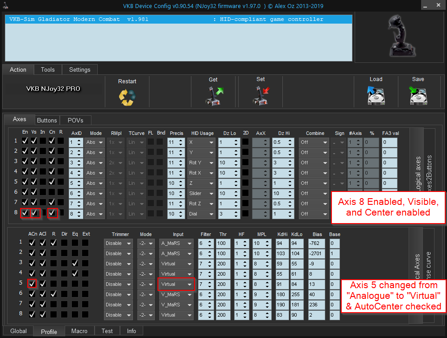Toggle the Eq checkbox for physical axis 3

pos(74,263)
